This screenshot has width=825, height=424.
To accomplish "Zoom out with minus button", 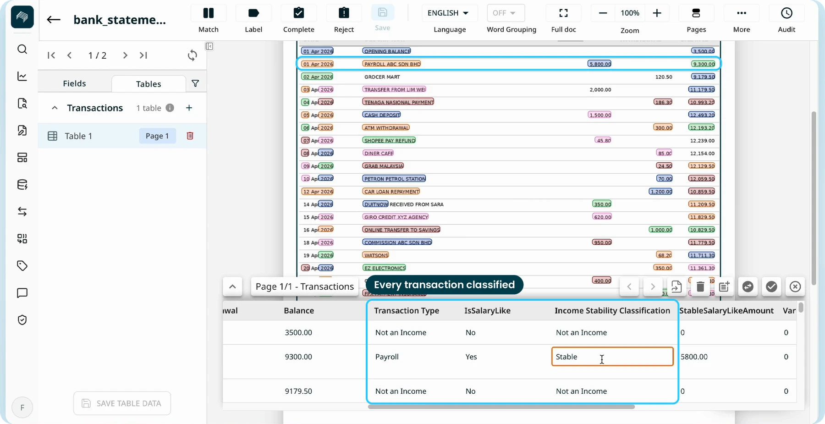I will [x=603, y=13].
